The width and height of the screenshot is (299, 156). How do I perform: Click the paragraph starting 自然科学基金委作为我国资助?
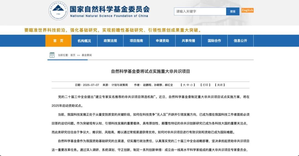tap(150, 145)
